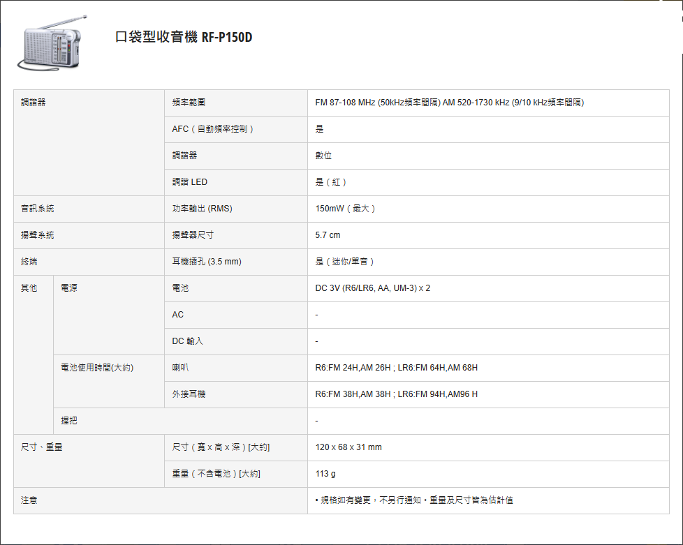Select the 注意 notes category cell
683x545 pixels.
(x=29, y=500)
